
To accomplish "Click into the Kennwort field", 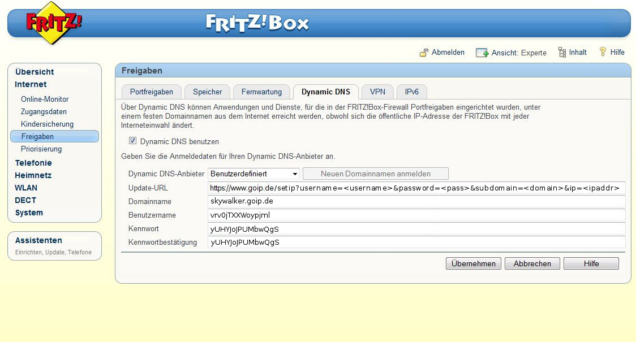I will [416, 228].
